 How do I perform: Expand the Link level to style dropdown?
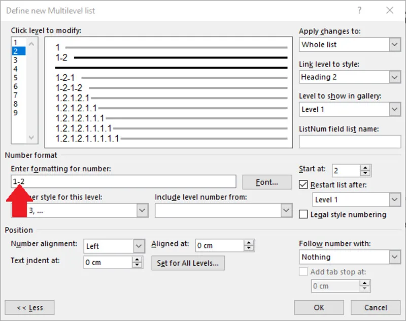[350, 77]
